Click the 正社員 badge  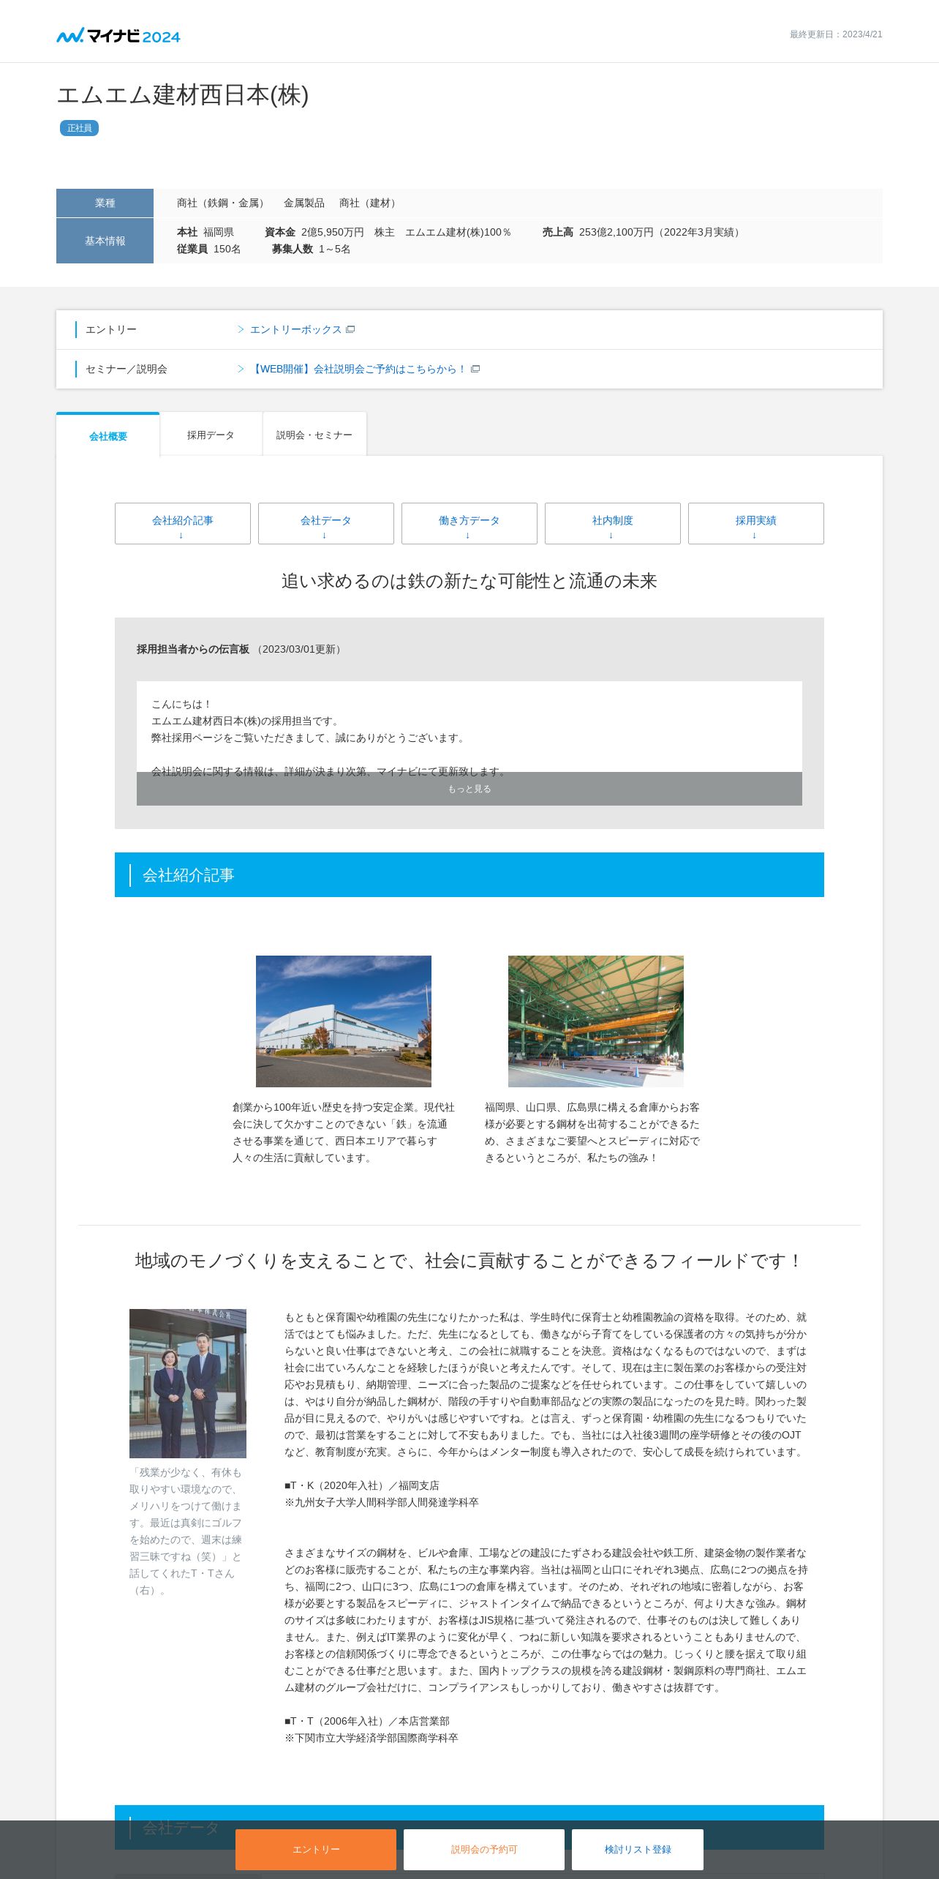tap(79, 128)
